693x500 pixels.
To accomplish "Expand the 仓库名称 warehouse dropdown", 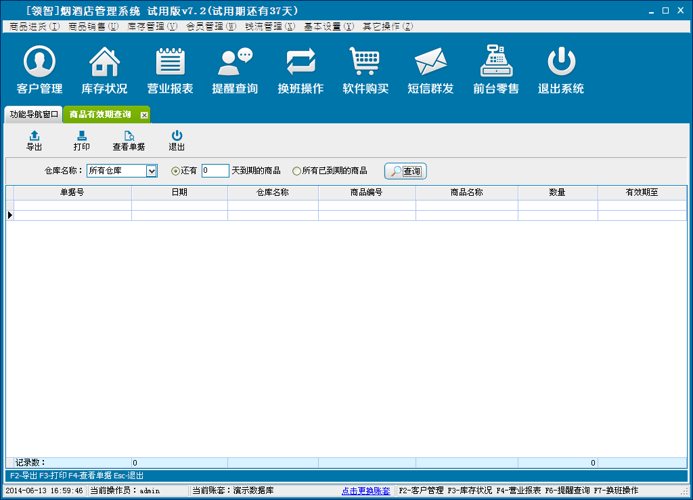I will coord(152,171).
